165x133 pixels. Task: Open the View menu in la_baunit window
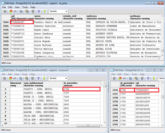click(x=17, y=74)
